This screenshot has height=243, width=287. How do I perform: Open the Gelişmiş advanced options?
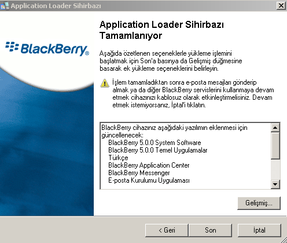tap(259, 203)
